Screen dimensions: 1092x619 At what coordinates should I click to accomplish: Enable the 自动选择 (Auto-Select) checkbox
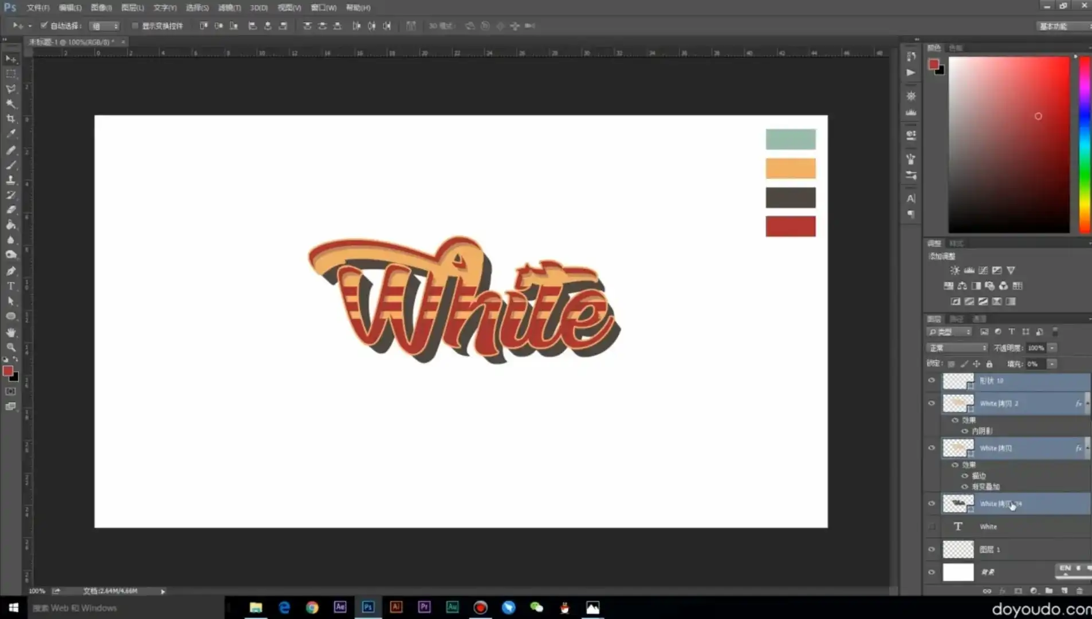[x=44, y=26]
